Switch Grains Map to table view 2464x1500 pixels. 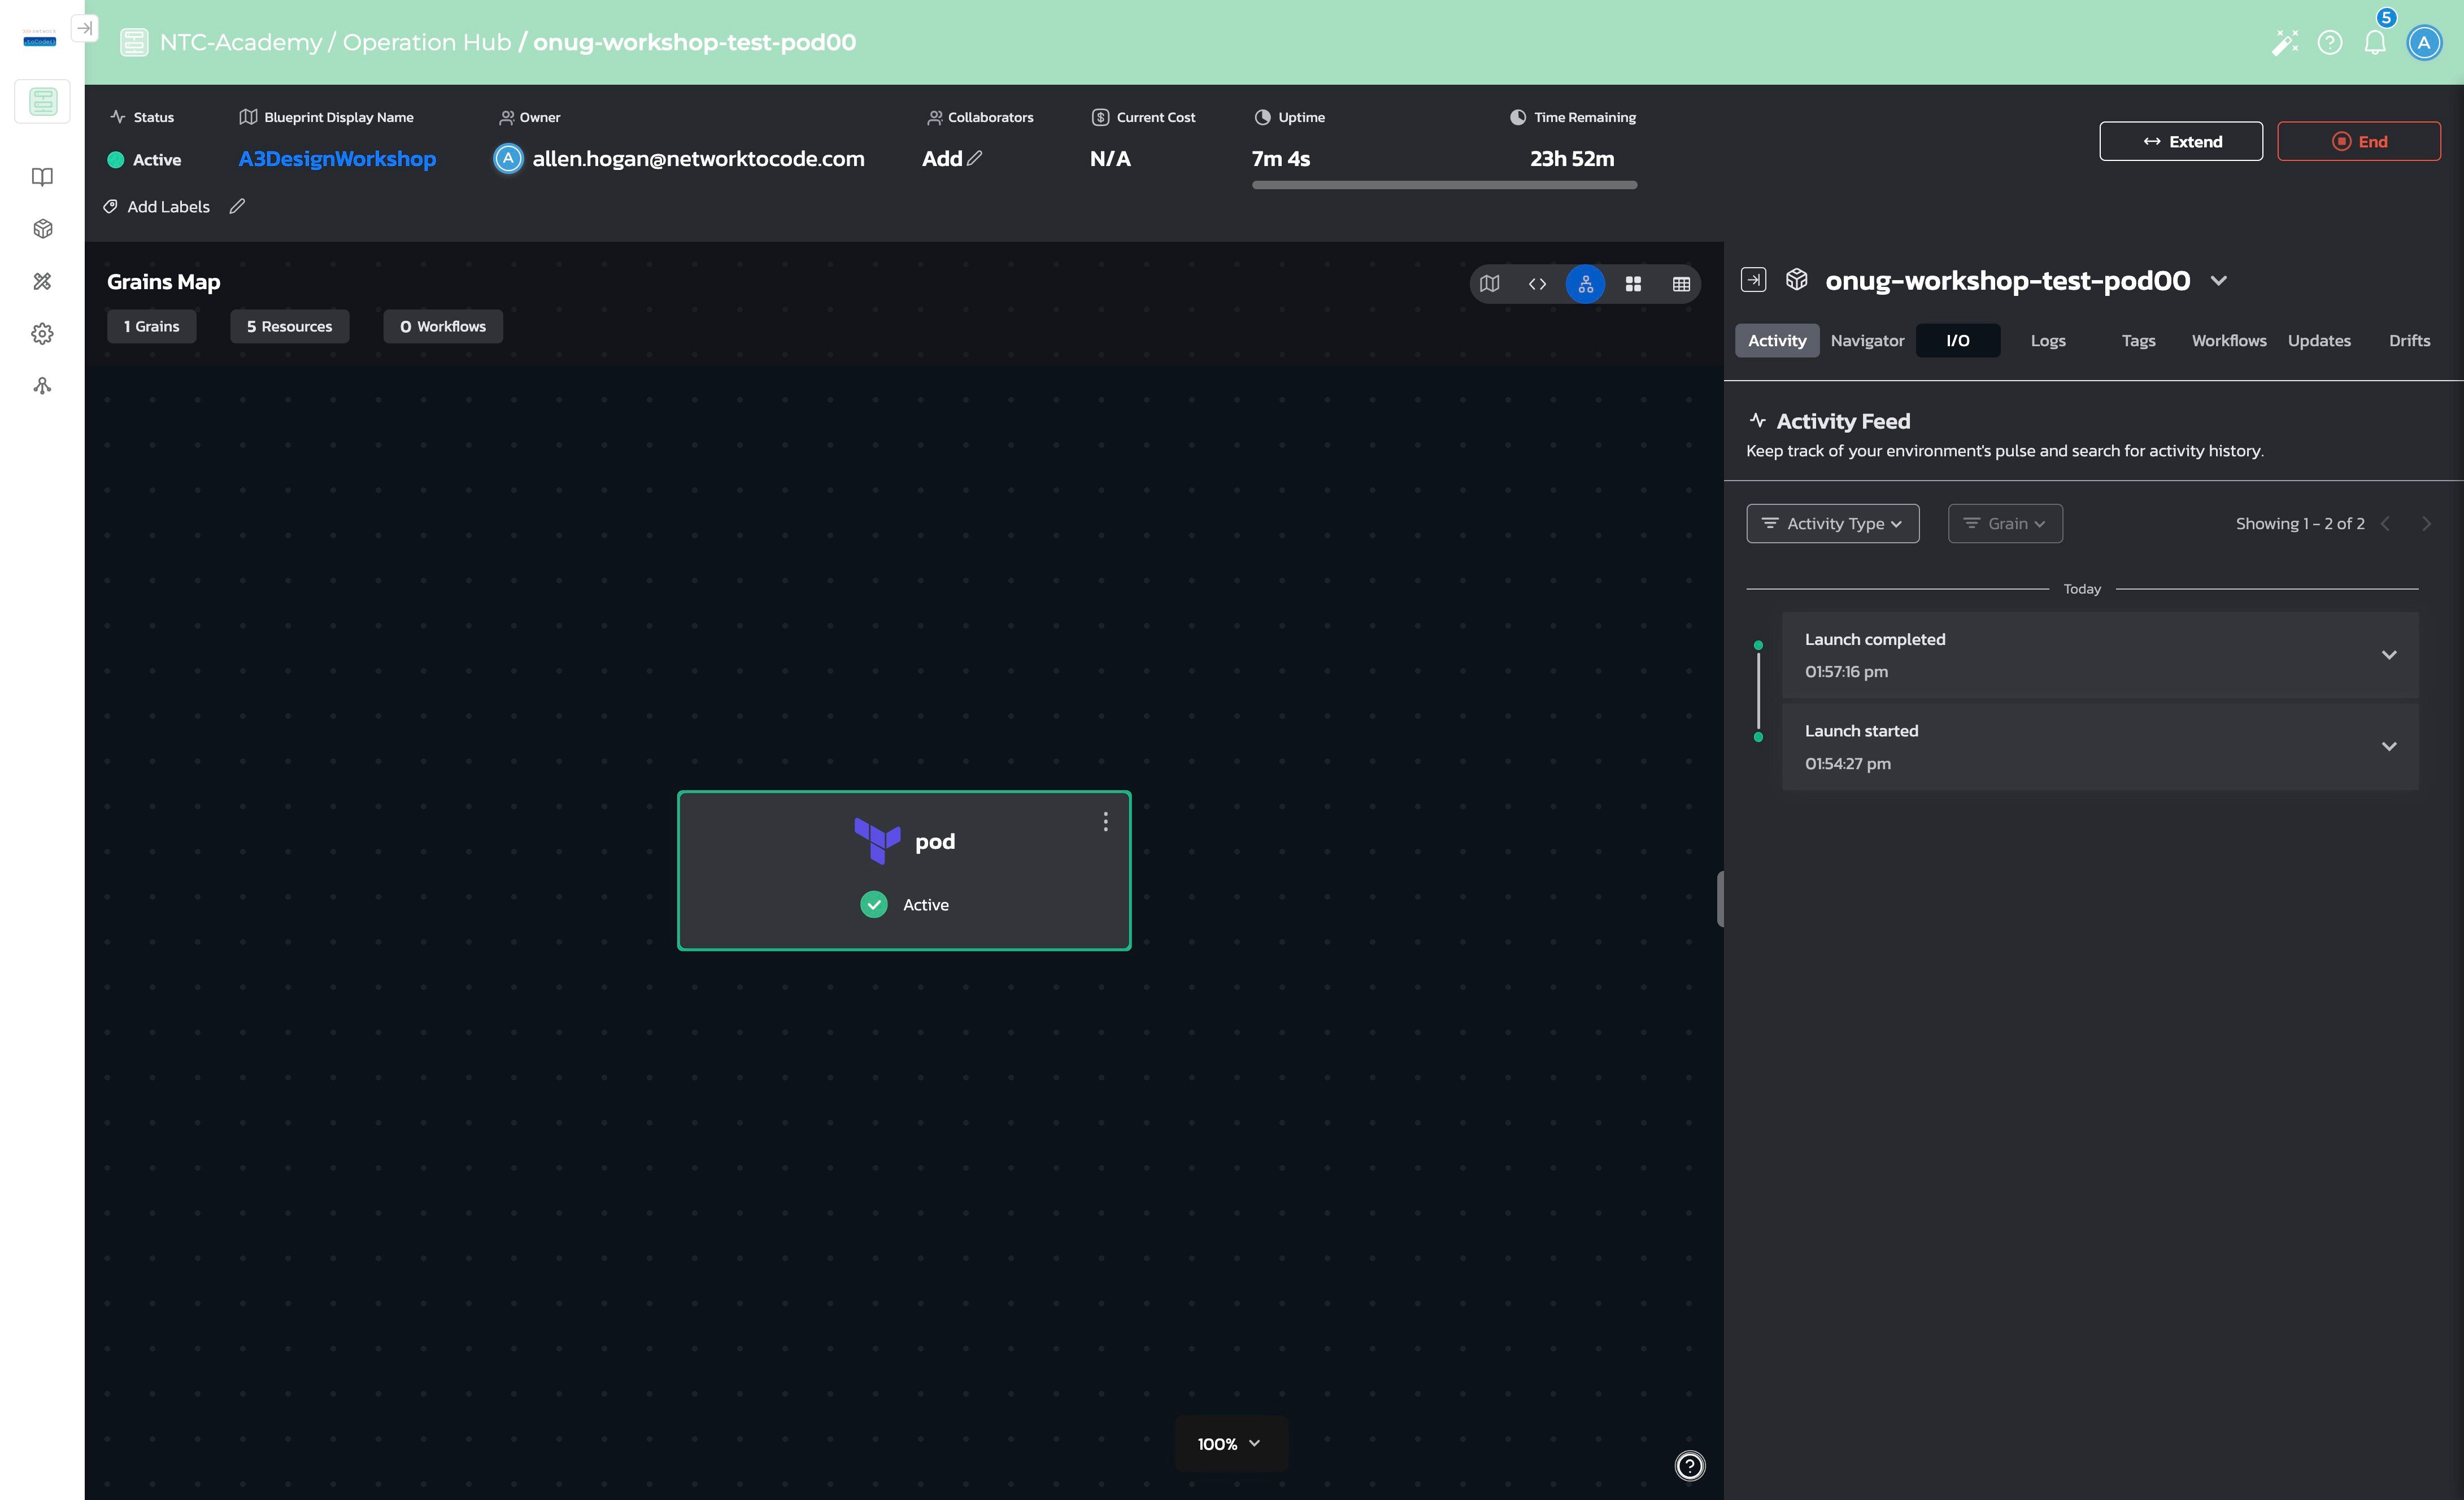1681,284
